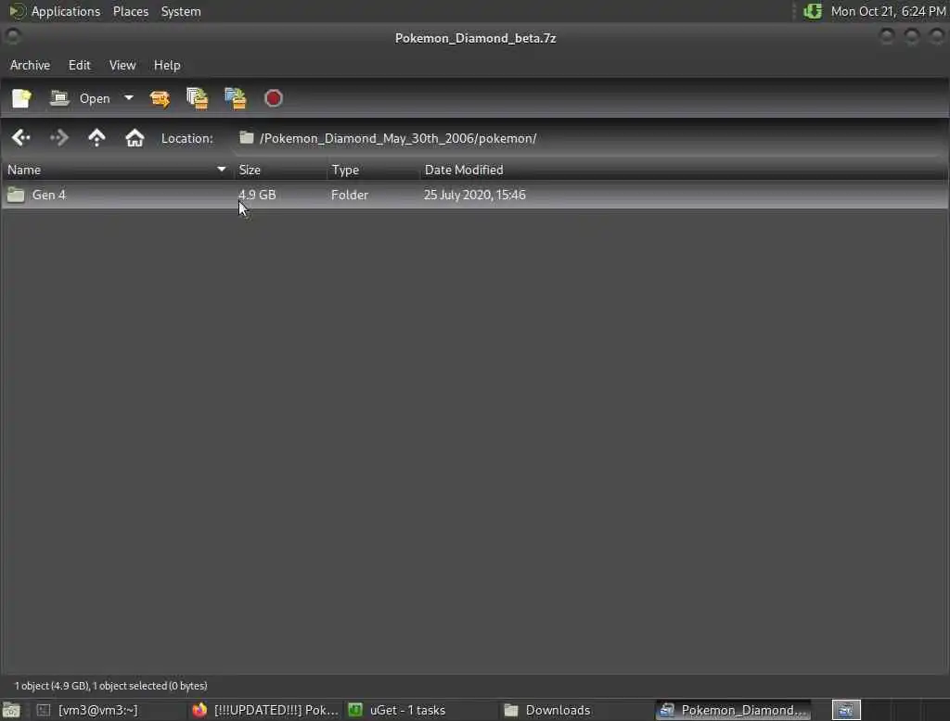The height and width of the screenshot is (721, 950).
Task: Sort the list by Type column
Action: [x=373, y=171]
